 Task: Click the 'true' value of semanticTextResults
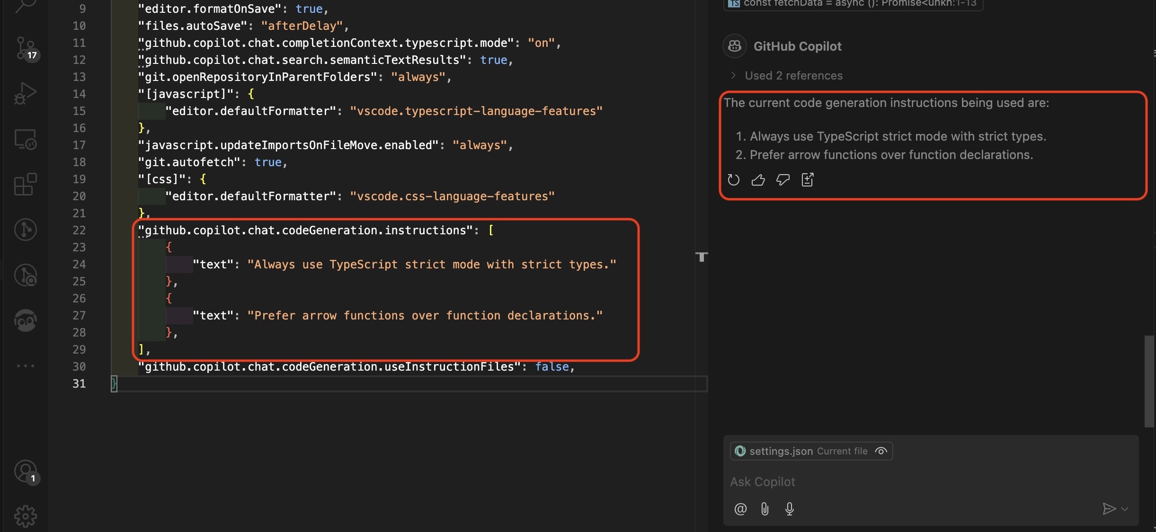pyautogui.click(x=493, y=60)
